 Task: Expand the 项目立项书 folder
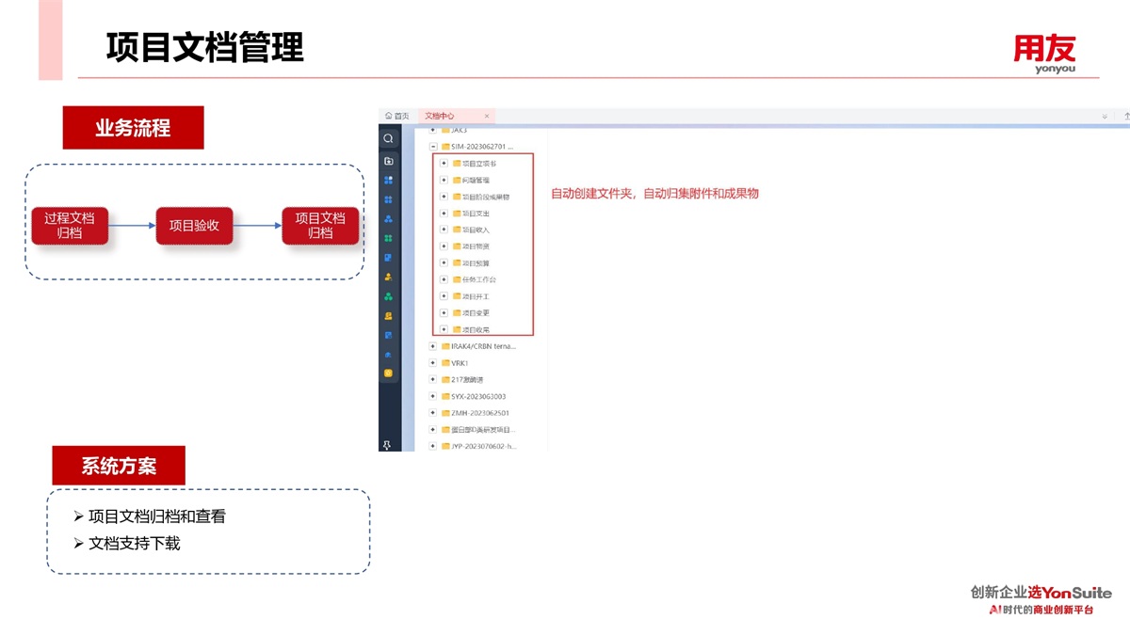(444, 164)
